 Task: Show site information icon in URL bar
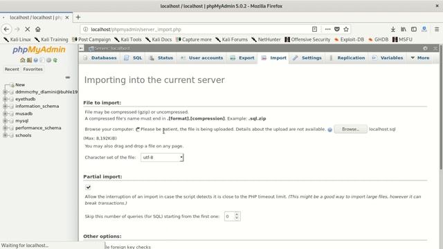tap(86, 29)
